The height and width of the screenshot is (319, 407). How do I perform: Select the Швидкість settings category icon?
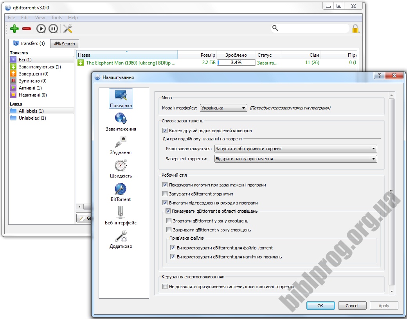click(x=121, y=169)
